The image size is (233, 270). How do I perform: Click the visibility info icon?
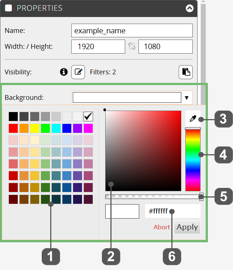coord(64,72)
